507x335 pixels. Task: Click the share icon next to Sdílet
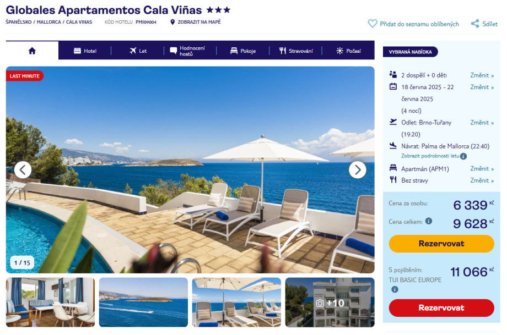click(x=475, y=24)
